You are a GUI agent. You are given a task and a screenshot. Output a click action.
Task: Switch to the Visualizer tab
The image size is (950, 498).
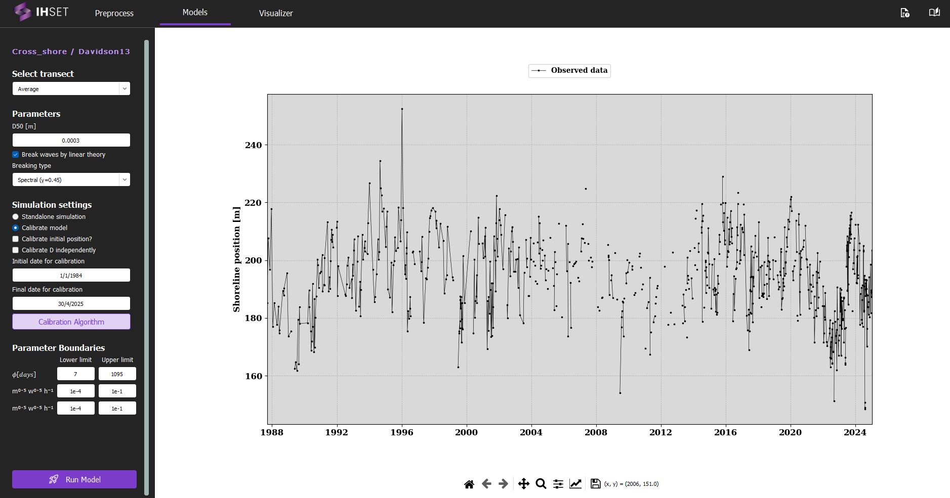pyautogui.click(x=276, y=13)
